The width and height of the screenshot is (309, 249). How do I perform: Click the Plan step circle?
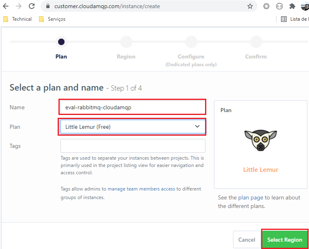pyautogui.click(x=61, y=42)
